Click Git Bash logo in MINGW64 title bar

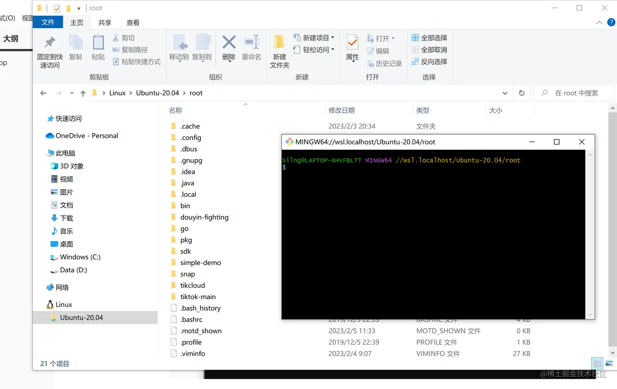[x=289, y=142]
